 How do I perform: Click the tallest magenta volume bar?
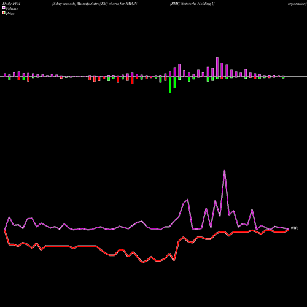pyautogui.click(x=217, y=67)
